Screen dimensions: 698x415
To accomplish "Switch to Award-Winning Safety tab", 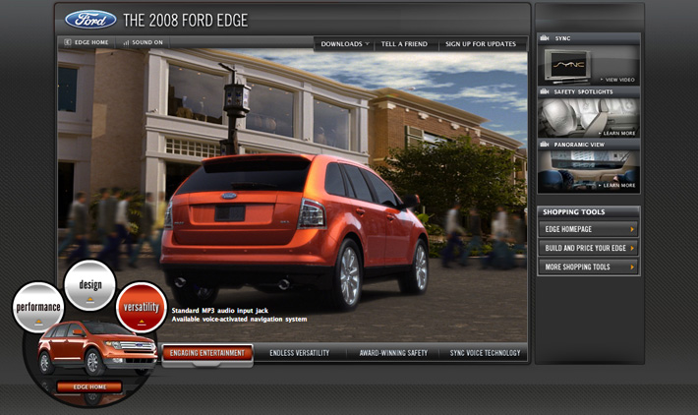I will (393, 353).
